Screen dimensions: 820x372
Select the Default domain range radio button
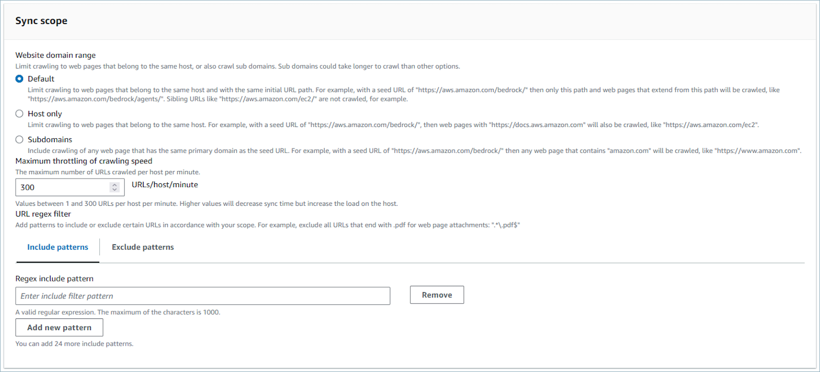point(19,79)
